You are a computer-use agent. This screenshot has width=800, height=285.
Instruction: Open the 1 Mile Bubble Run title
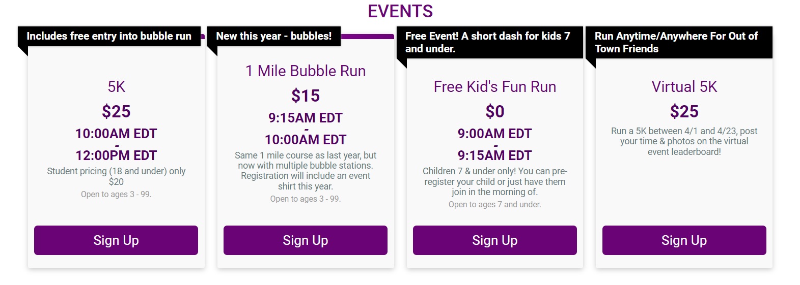pyautogui.click(x=306, y=71)
